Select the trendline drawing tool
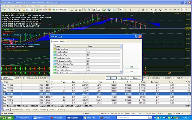Screen dimensions: 192x120 click(x=139, y=10)
